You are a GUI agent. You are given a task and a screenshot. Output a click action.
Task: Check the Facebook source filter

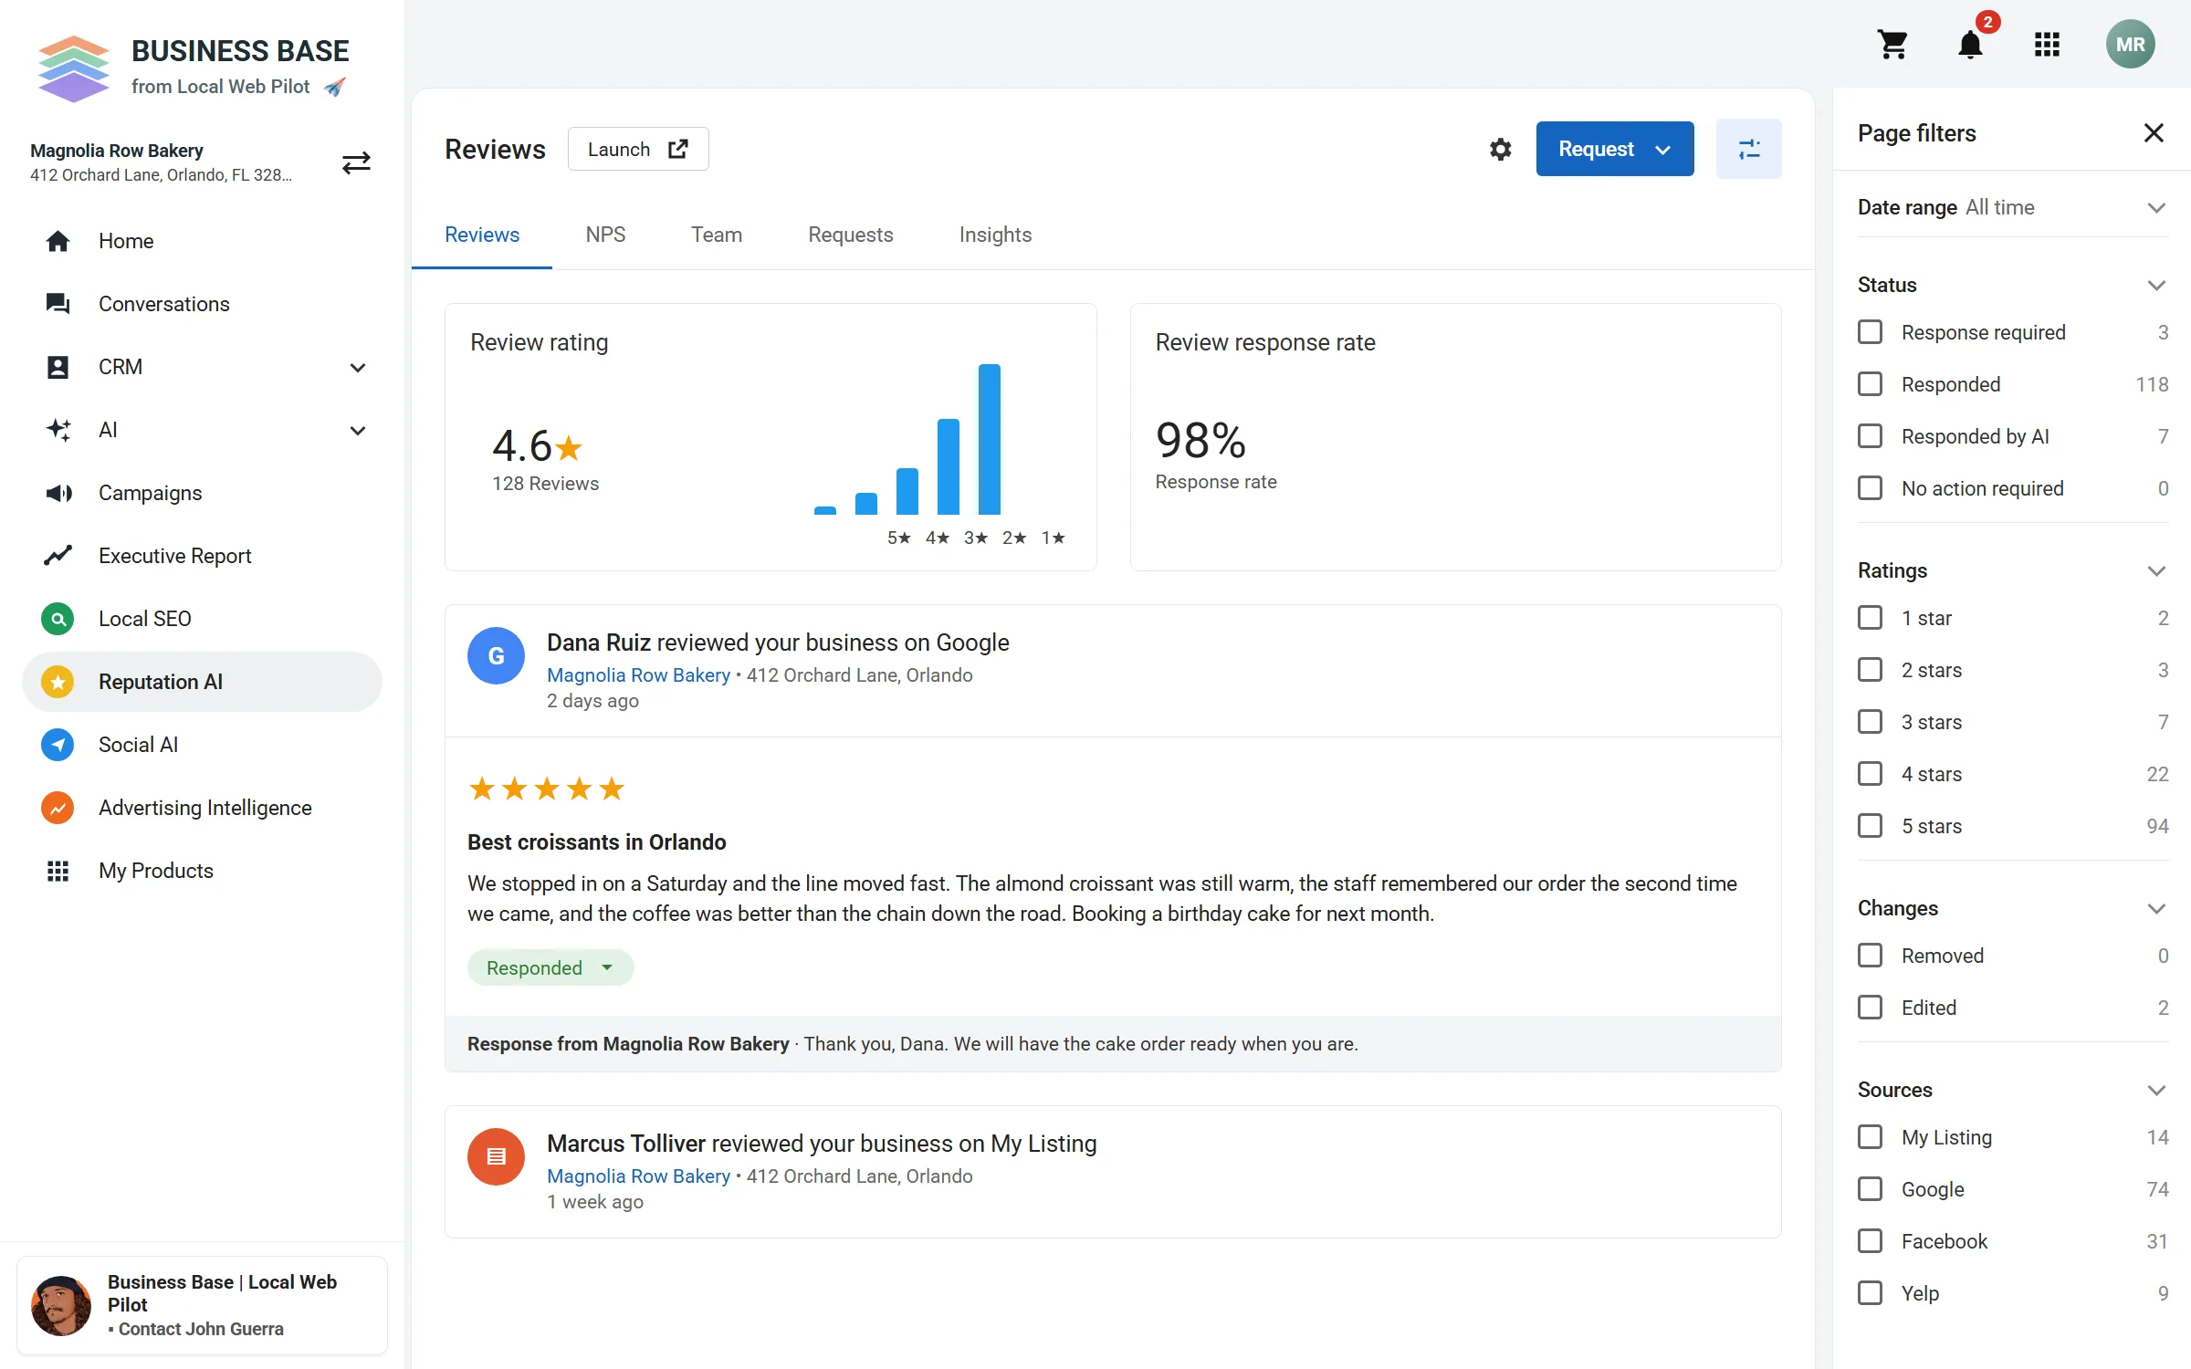point(1870,1241)
